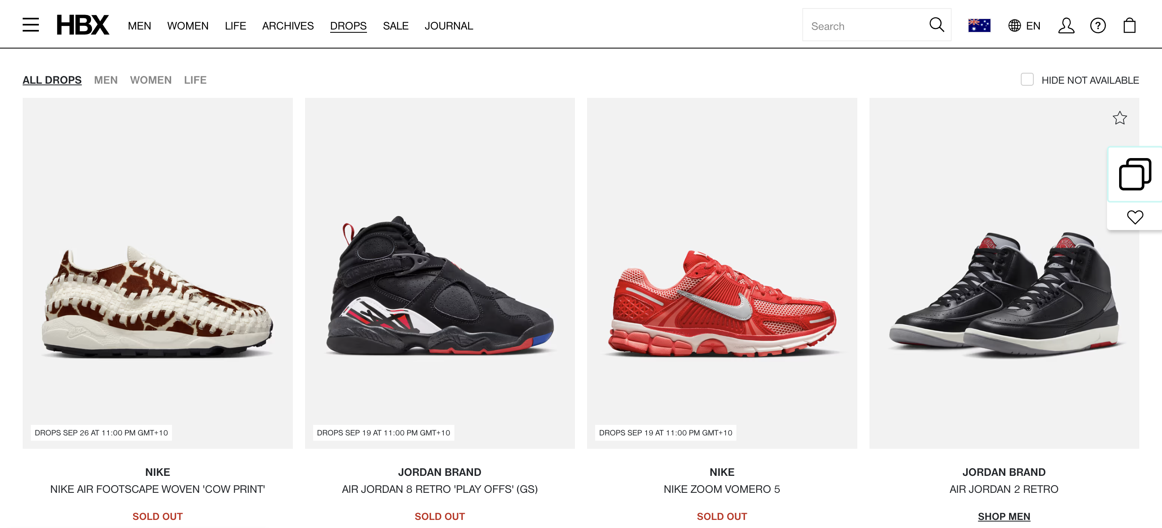
Task: Switch to the WOMEN drops tab
Action: click(151, 80)
